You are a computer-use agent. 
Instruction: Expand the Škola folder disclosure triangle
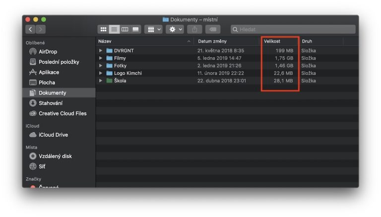pos(101,81)
